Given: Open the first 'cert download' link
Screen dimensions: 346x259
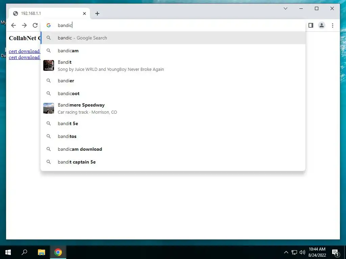Looking at the screenshot, I should (24, 51).
